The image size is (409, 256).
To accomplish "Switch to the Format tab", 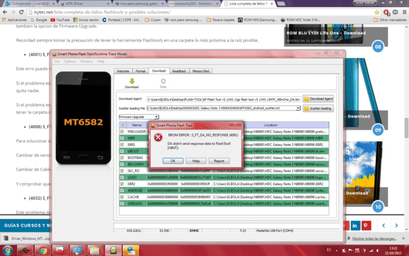I will [x=140, y=71].
